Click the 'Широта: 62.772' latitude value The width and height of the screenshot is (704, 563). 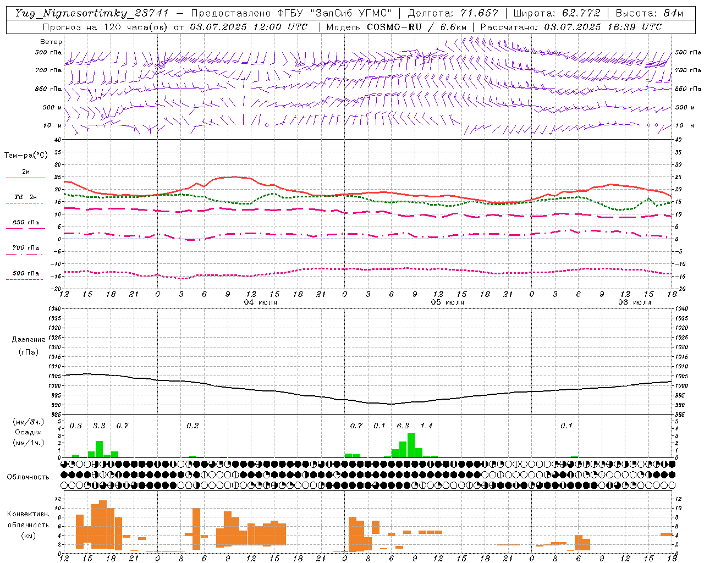point(557,13)
